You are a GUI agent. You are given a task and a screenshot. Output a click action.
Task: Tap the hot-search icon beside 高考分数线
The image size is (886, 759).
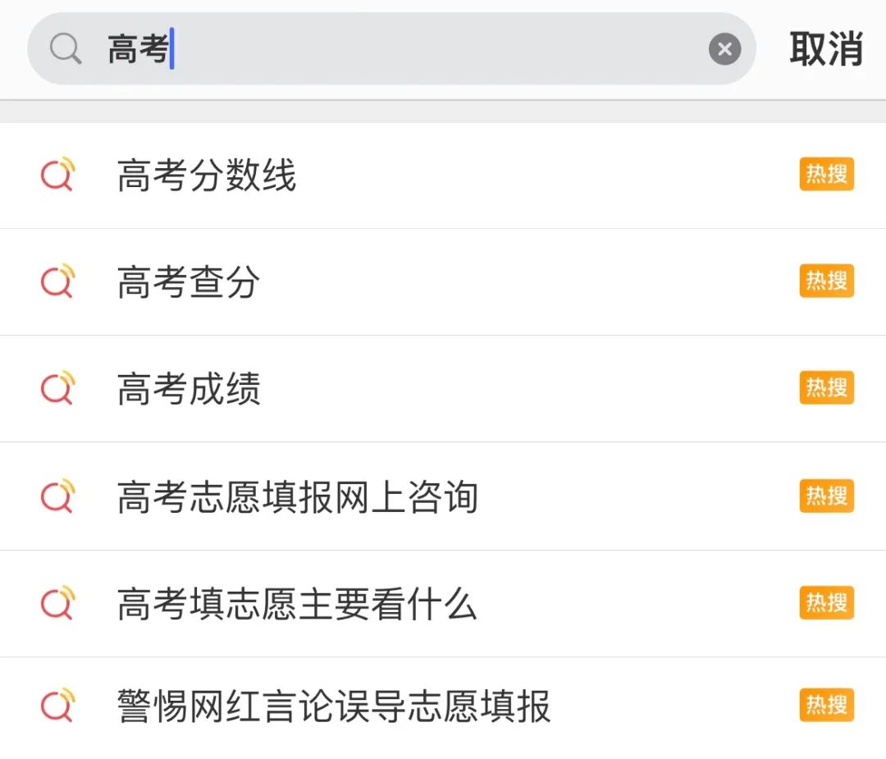click(x=57, y=174)
